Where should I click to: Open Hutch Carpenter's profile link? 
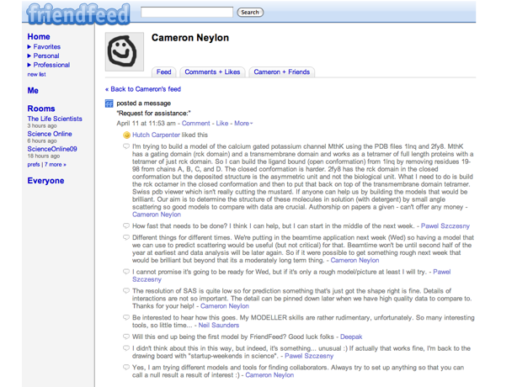(x=157, y=135)
